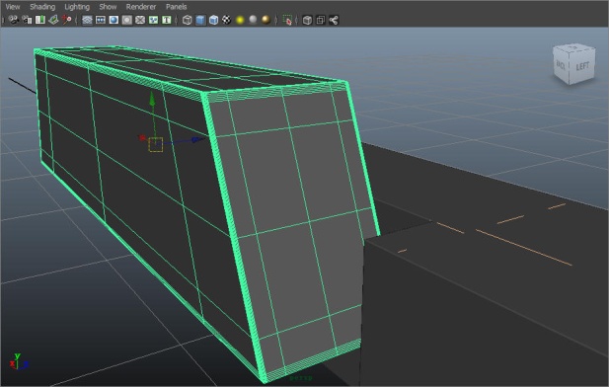Screen dimensions: 609x387
Task: Switch to Wireframe shading mode
Action: [x=187, y=20]
